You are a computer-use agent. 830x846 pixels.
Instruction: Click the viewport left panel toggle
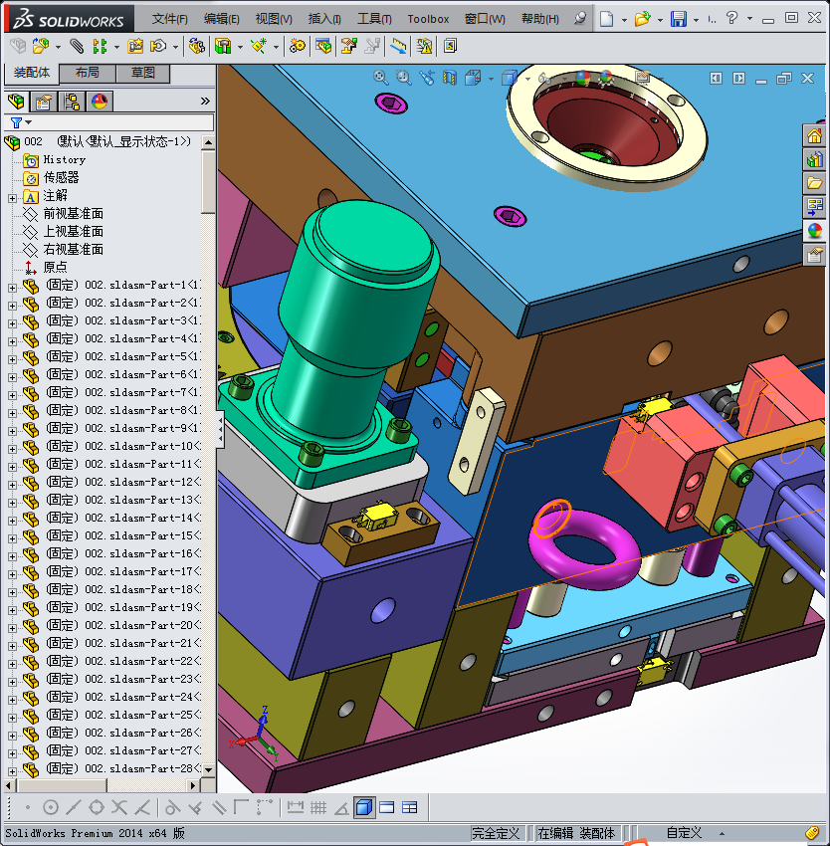716,79
